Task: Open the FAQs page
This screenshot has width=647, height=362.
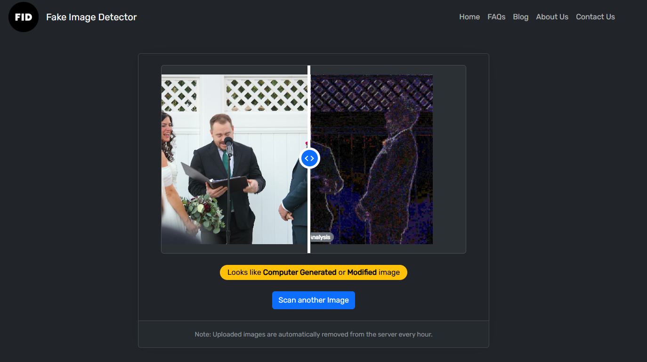Action: 496,17
